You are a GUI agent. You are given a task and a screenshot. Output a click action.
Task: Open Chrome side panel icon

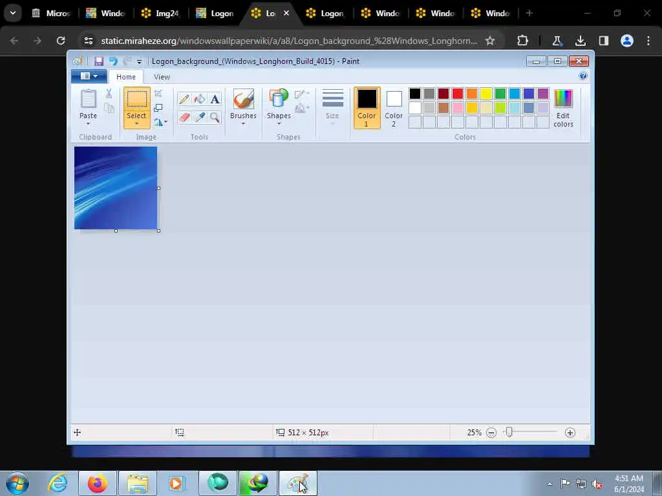tap(604, 41)
